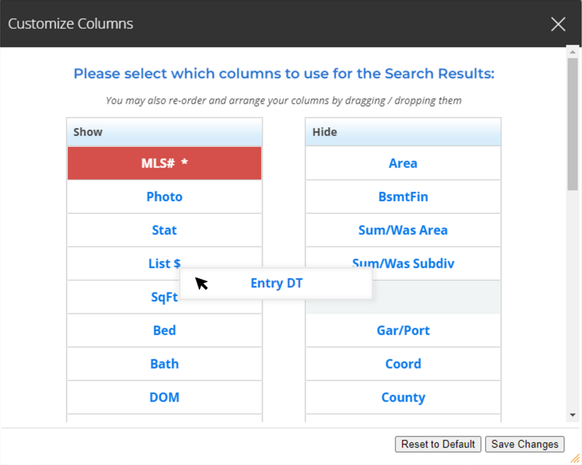Click the Save Changes button

coord(525,444)
